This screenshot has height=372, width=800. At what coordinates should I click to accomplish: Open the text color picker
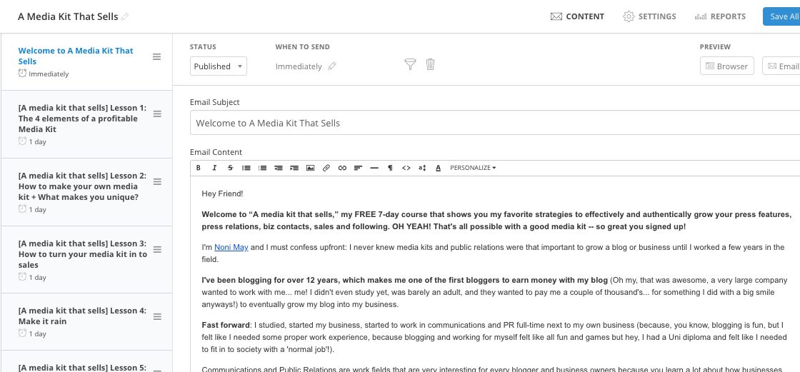(439, 168)
